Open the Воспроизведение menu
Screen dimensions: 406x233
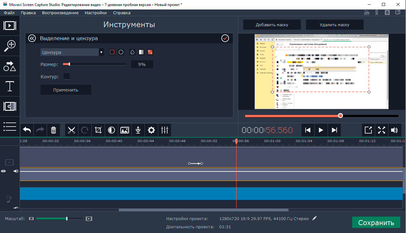(x=60, y=13)
